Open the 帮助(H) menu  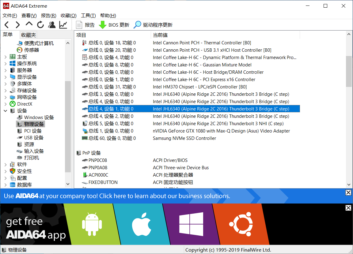[108, 16]
